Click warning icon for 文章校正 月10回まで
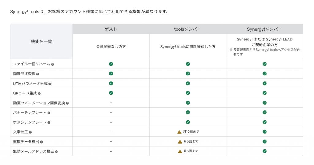The image size is (314, 165). (179, 132)
